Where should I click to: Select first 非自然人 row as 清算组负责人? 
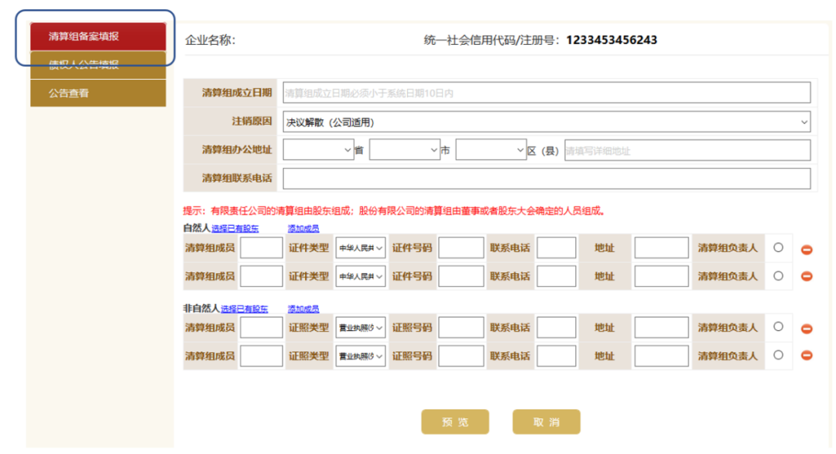[778, 327]
